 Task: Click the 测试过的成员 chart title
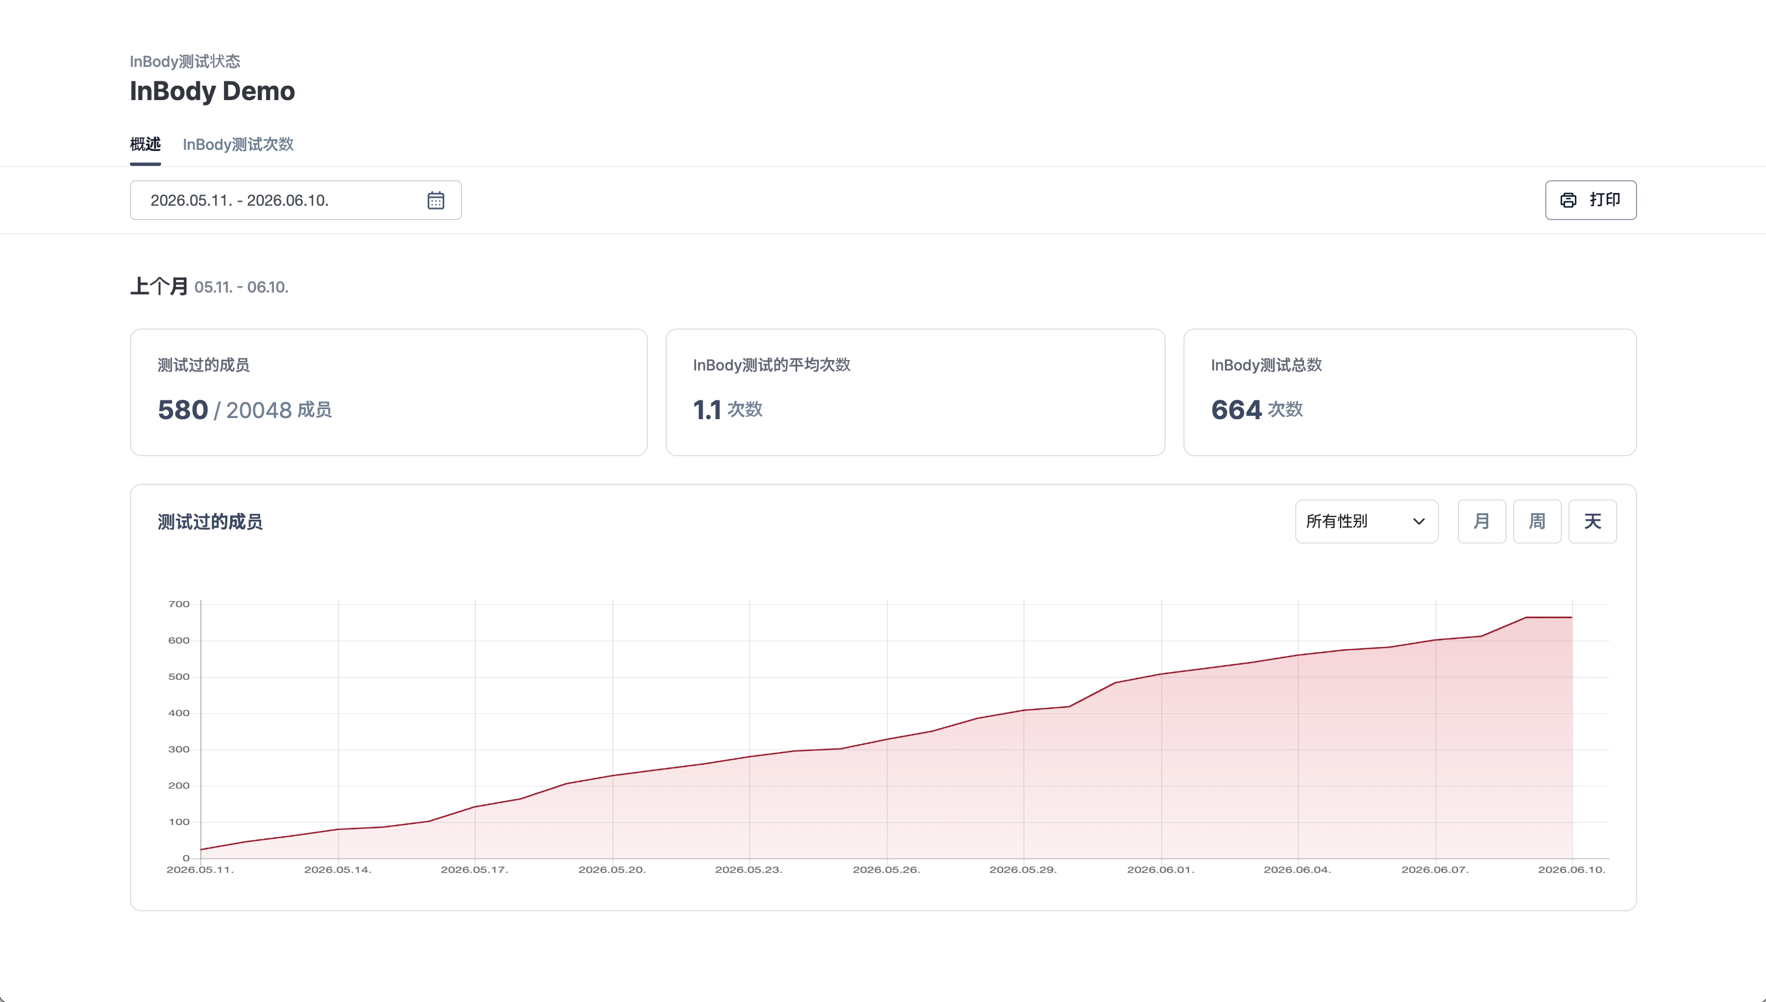click(x=210, y=521)
